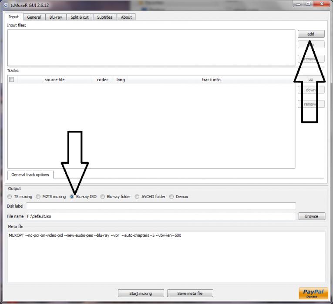The height and width of the screenshot is (304, 333).
Task: Focus the Disk label field
Action: click(161, 206)
